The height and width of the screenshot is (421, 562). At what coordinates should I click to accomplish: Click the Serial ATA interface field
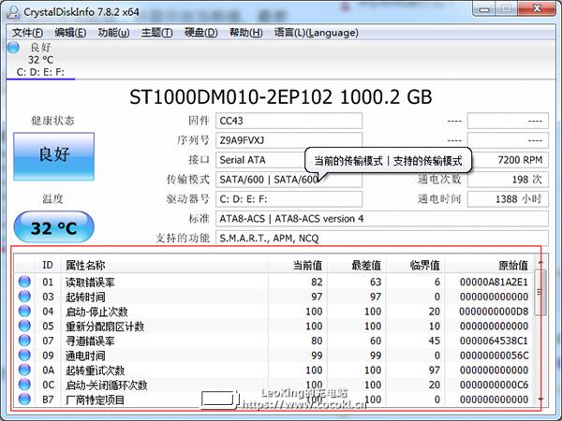pos(261,160)
